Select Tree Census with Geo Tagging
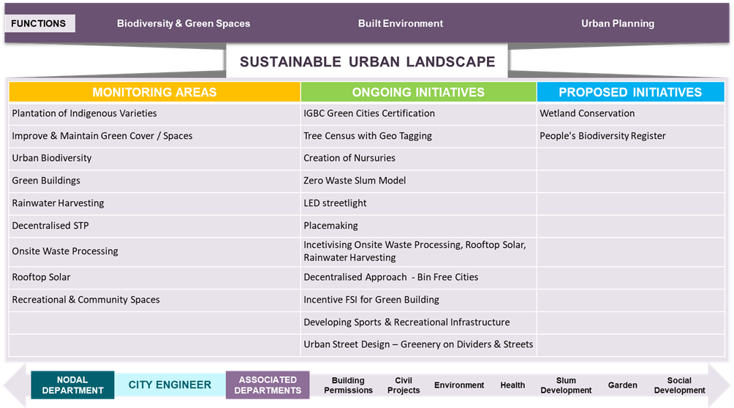 418,136
